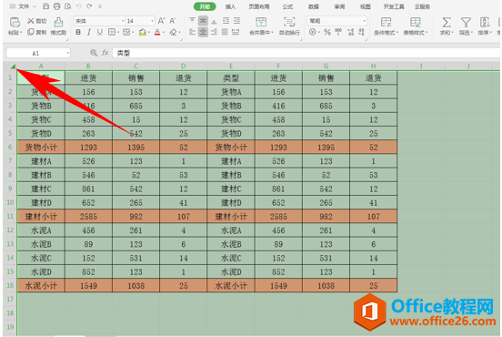Click the Merge and Center (合并居中) icon
This screenshot has height=337, width=502.
[x=261, y=22]
